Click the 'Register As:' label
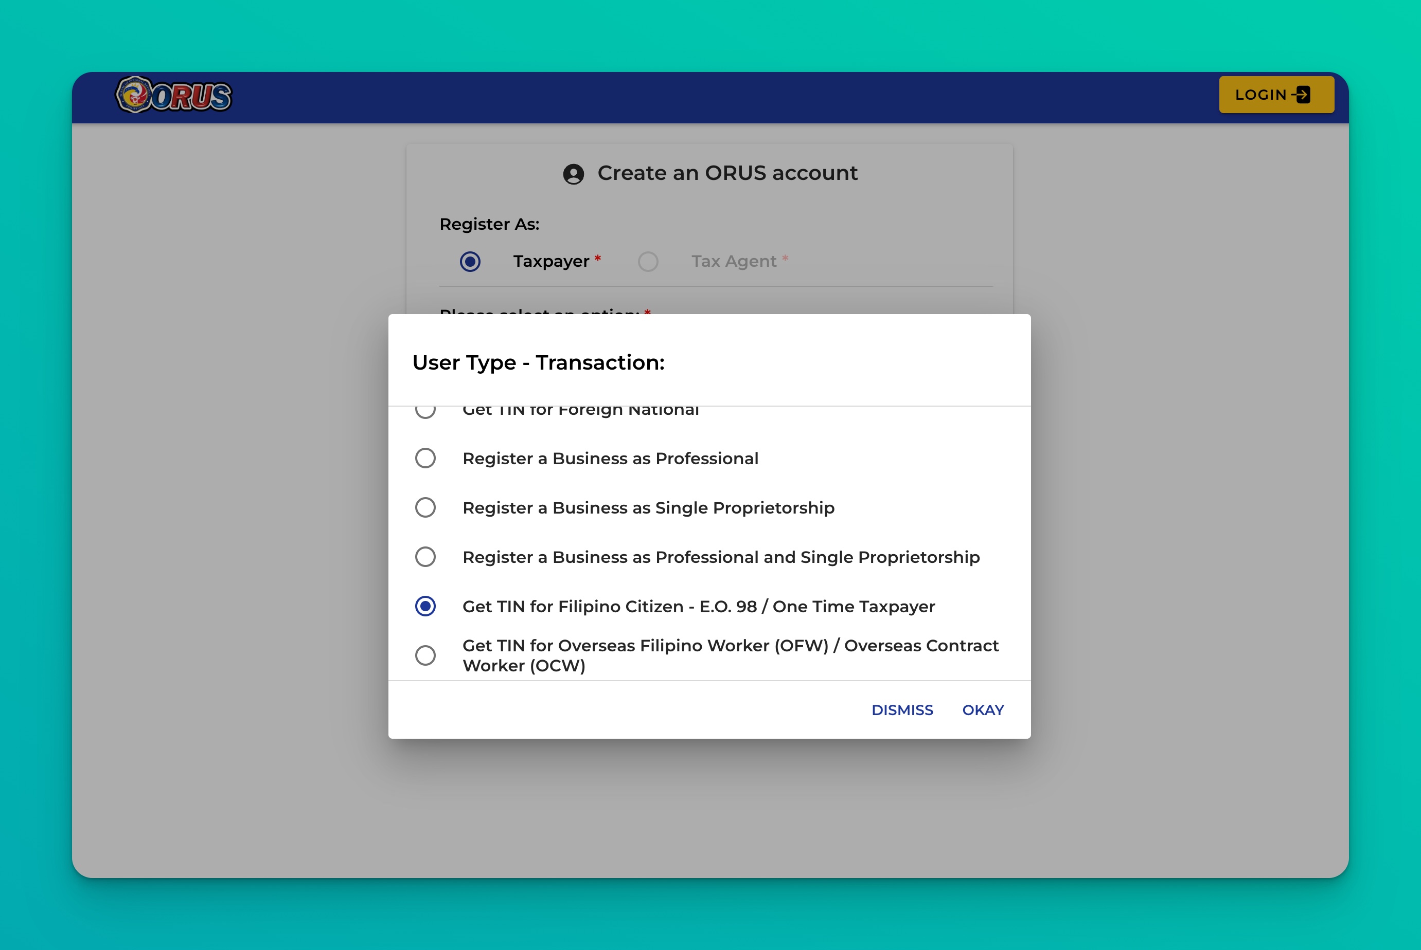Viewport: 1421px width, 950px height. [x=489, y=224]
